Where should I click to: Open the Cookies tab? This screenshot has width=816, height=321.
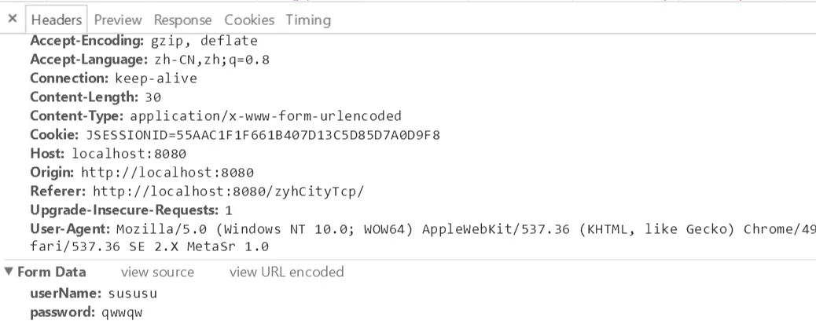point(249,20)
